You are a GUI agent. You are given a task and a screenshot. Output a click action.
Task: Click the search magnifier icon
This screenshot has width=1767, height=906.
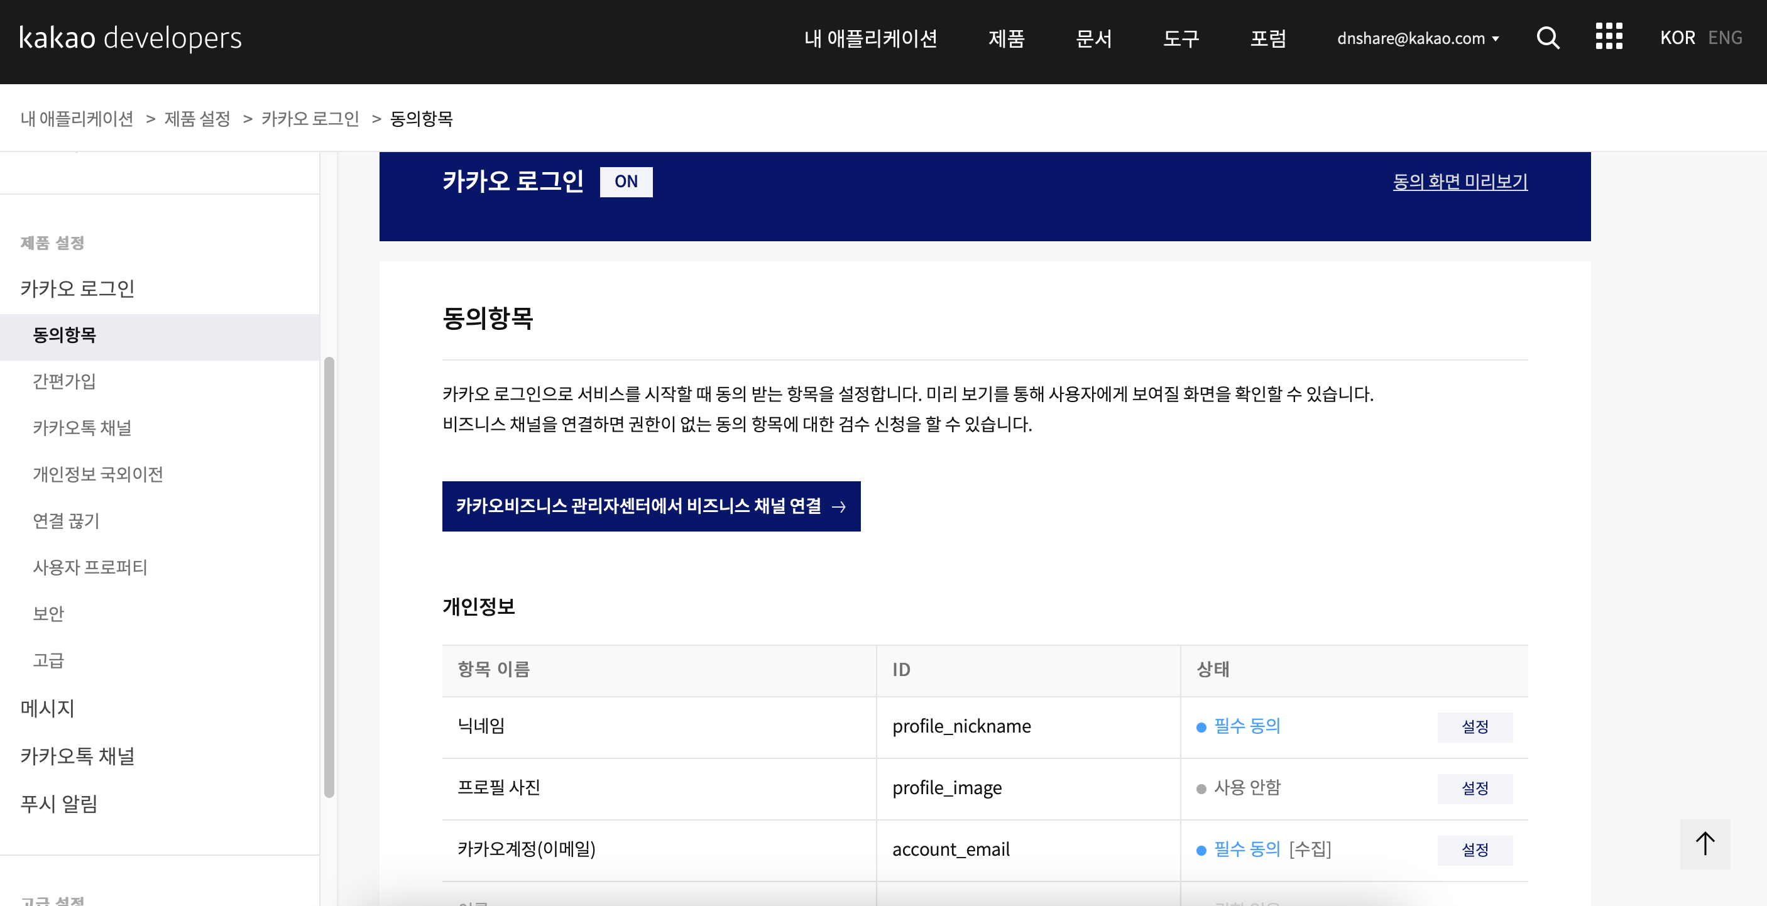coord(1548,38)
